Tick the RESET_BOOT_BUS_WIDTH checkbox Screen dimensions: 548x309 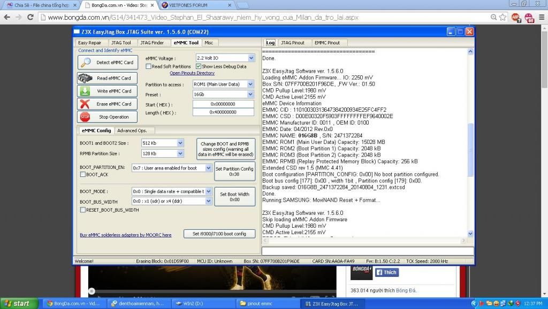[83, 210]
